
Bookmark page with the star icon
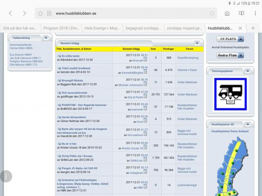click(x=40, y=14)
